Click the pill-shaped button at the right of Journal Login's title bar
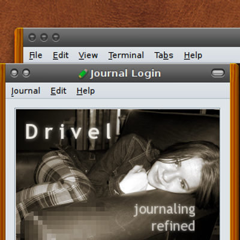This screenshot has height=240, width=240. 218,73
